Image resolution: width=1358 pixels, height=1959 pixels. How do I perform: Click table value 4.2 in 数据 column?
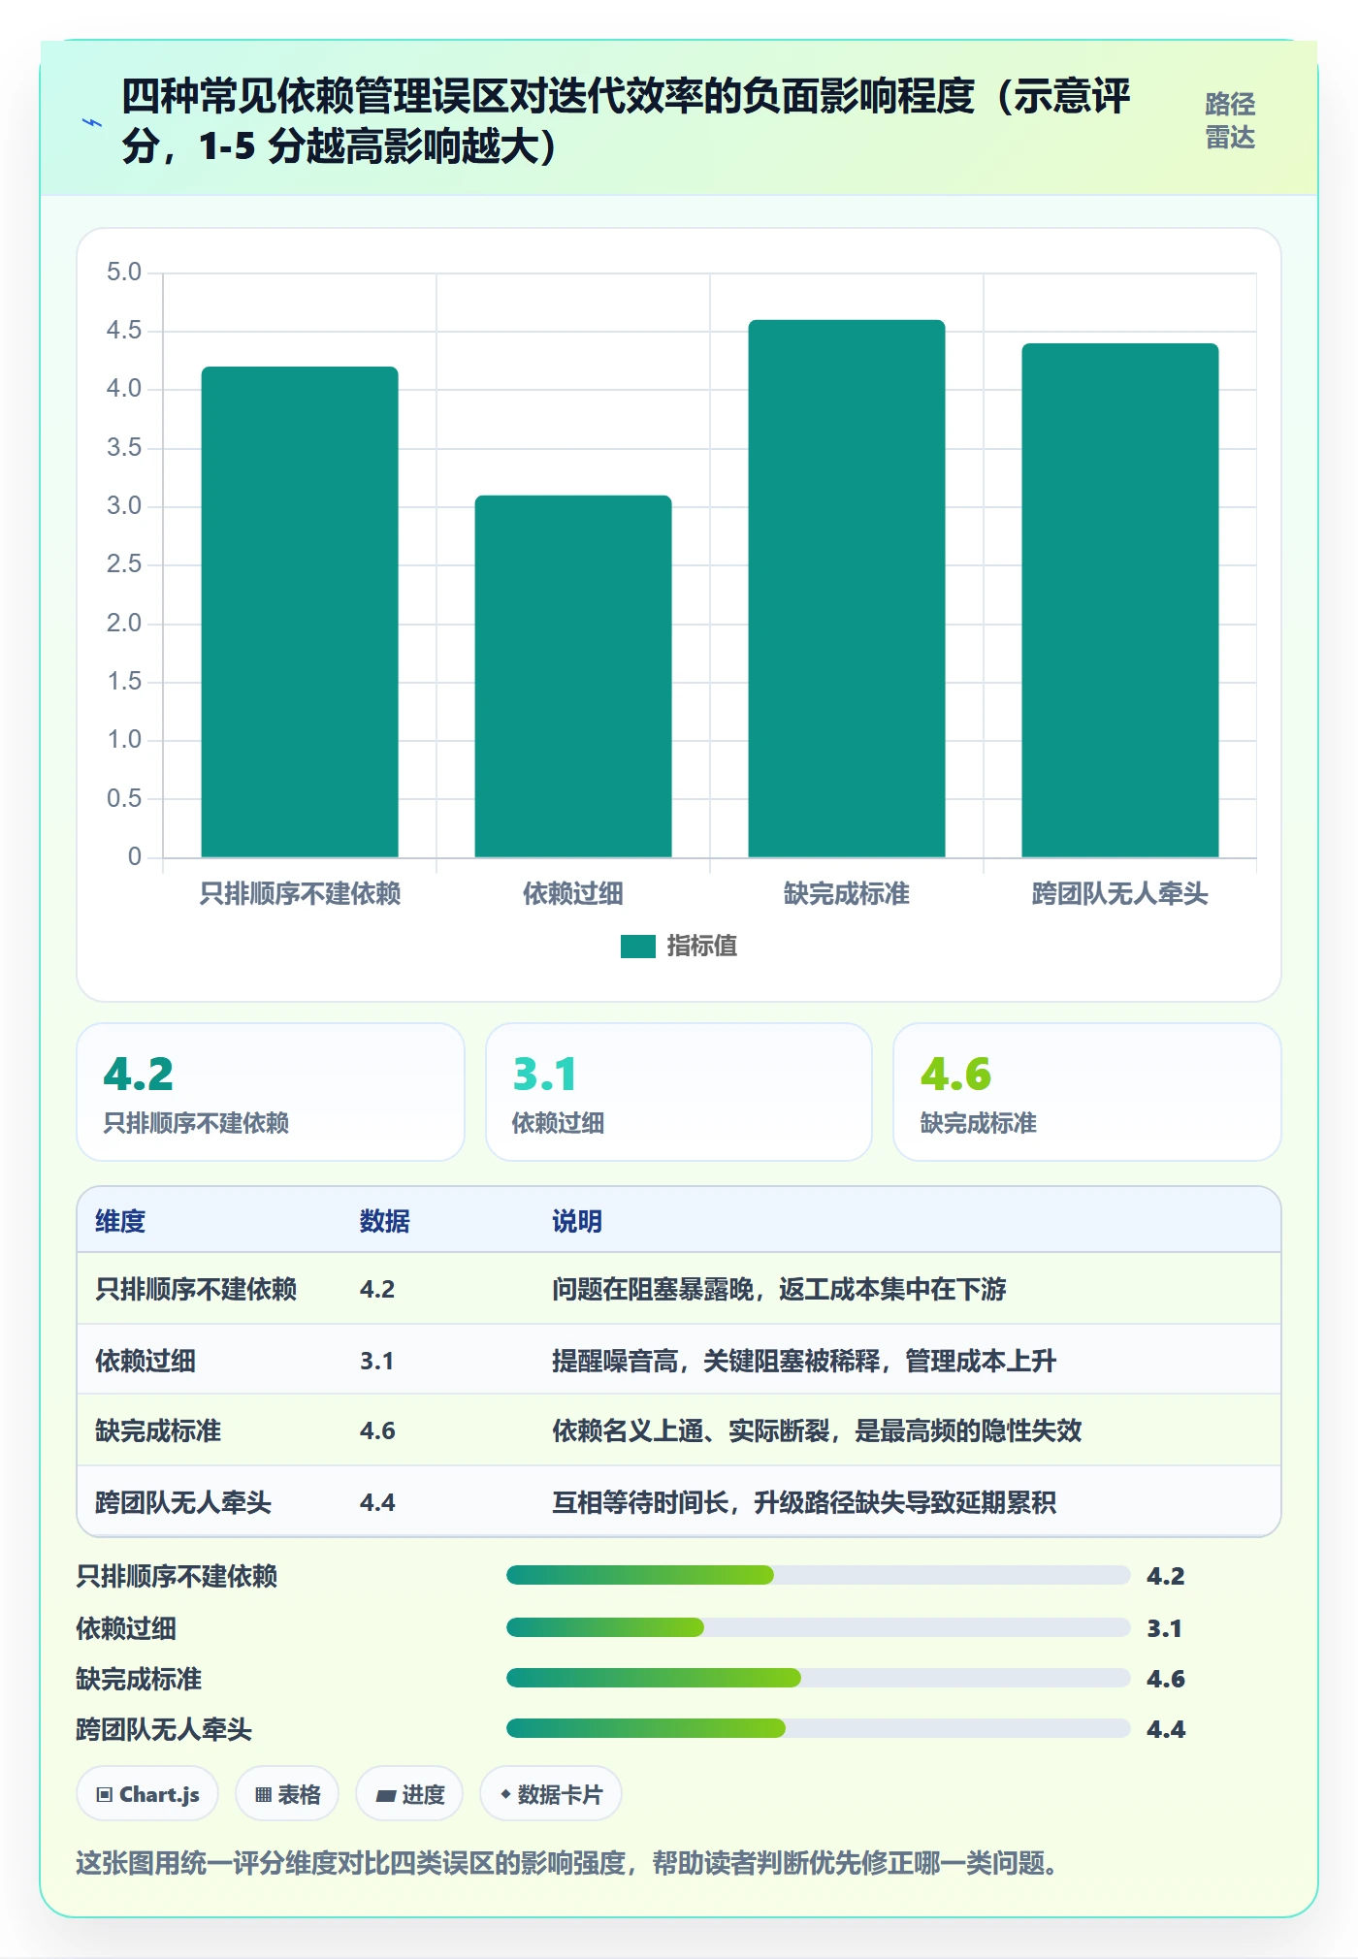point(377,1289)
